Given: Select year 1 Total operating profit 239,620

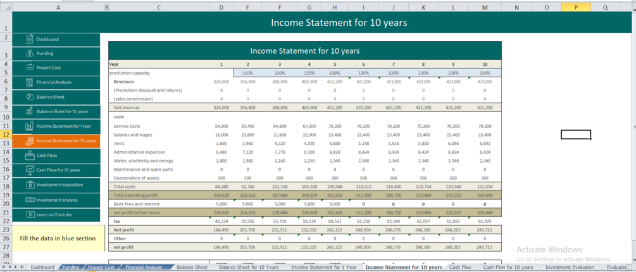Looking at the screenshot, I should tap(221, 195).
